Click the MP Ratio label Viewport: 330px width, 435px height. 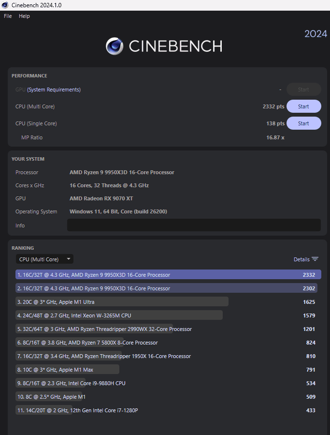(x=32, y=137)
